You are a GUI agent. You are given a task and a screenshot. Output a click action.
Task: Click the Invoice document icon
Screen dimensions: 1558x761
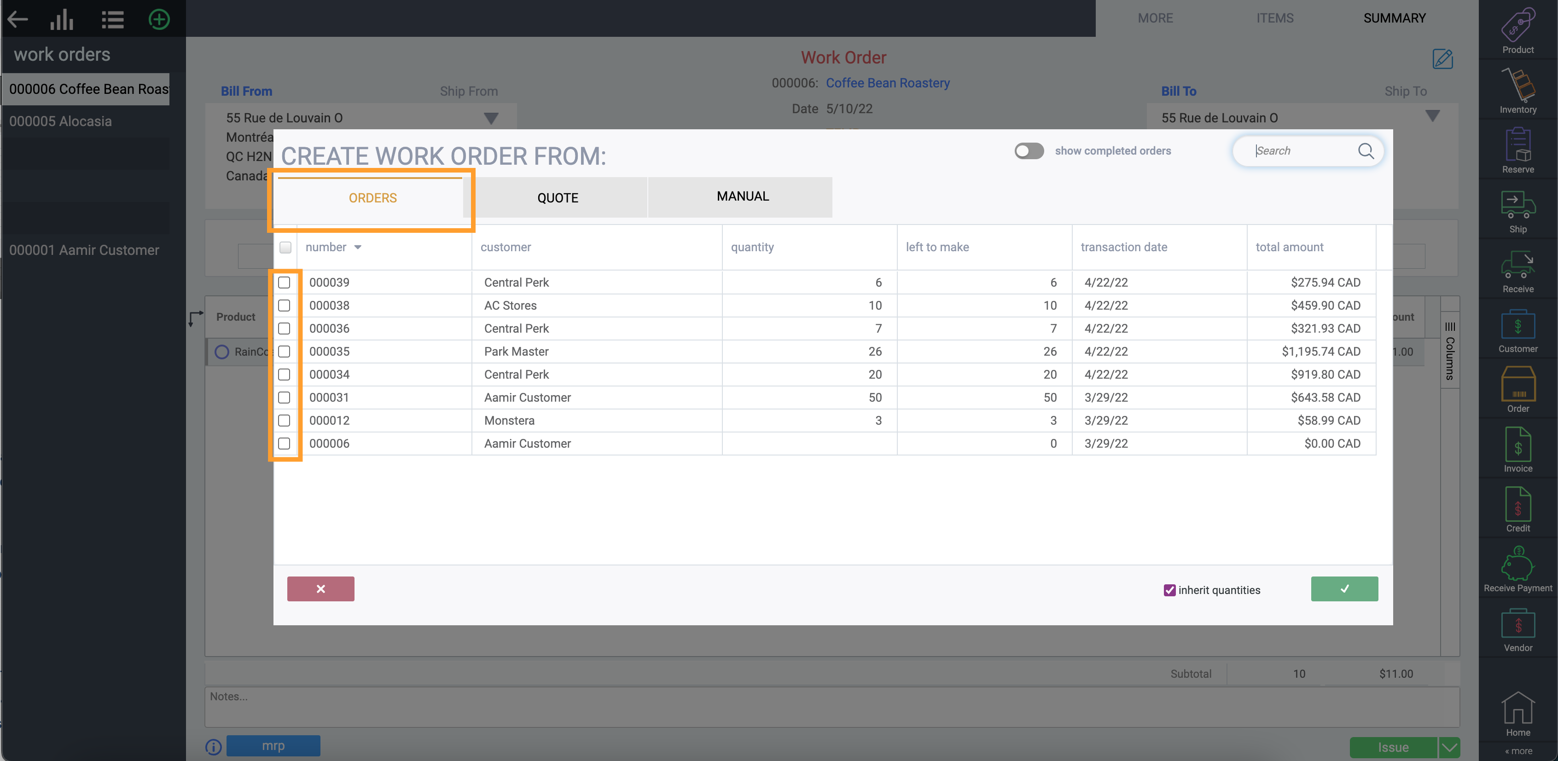tap(1517, 446)
